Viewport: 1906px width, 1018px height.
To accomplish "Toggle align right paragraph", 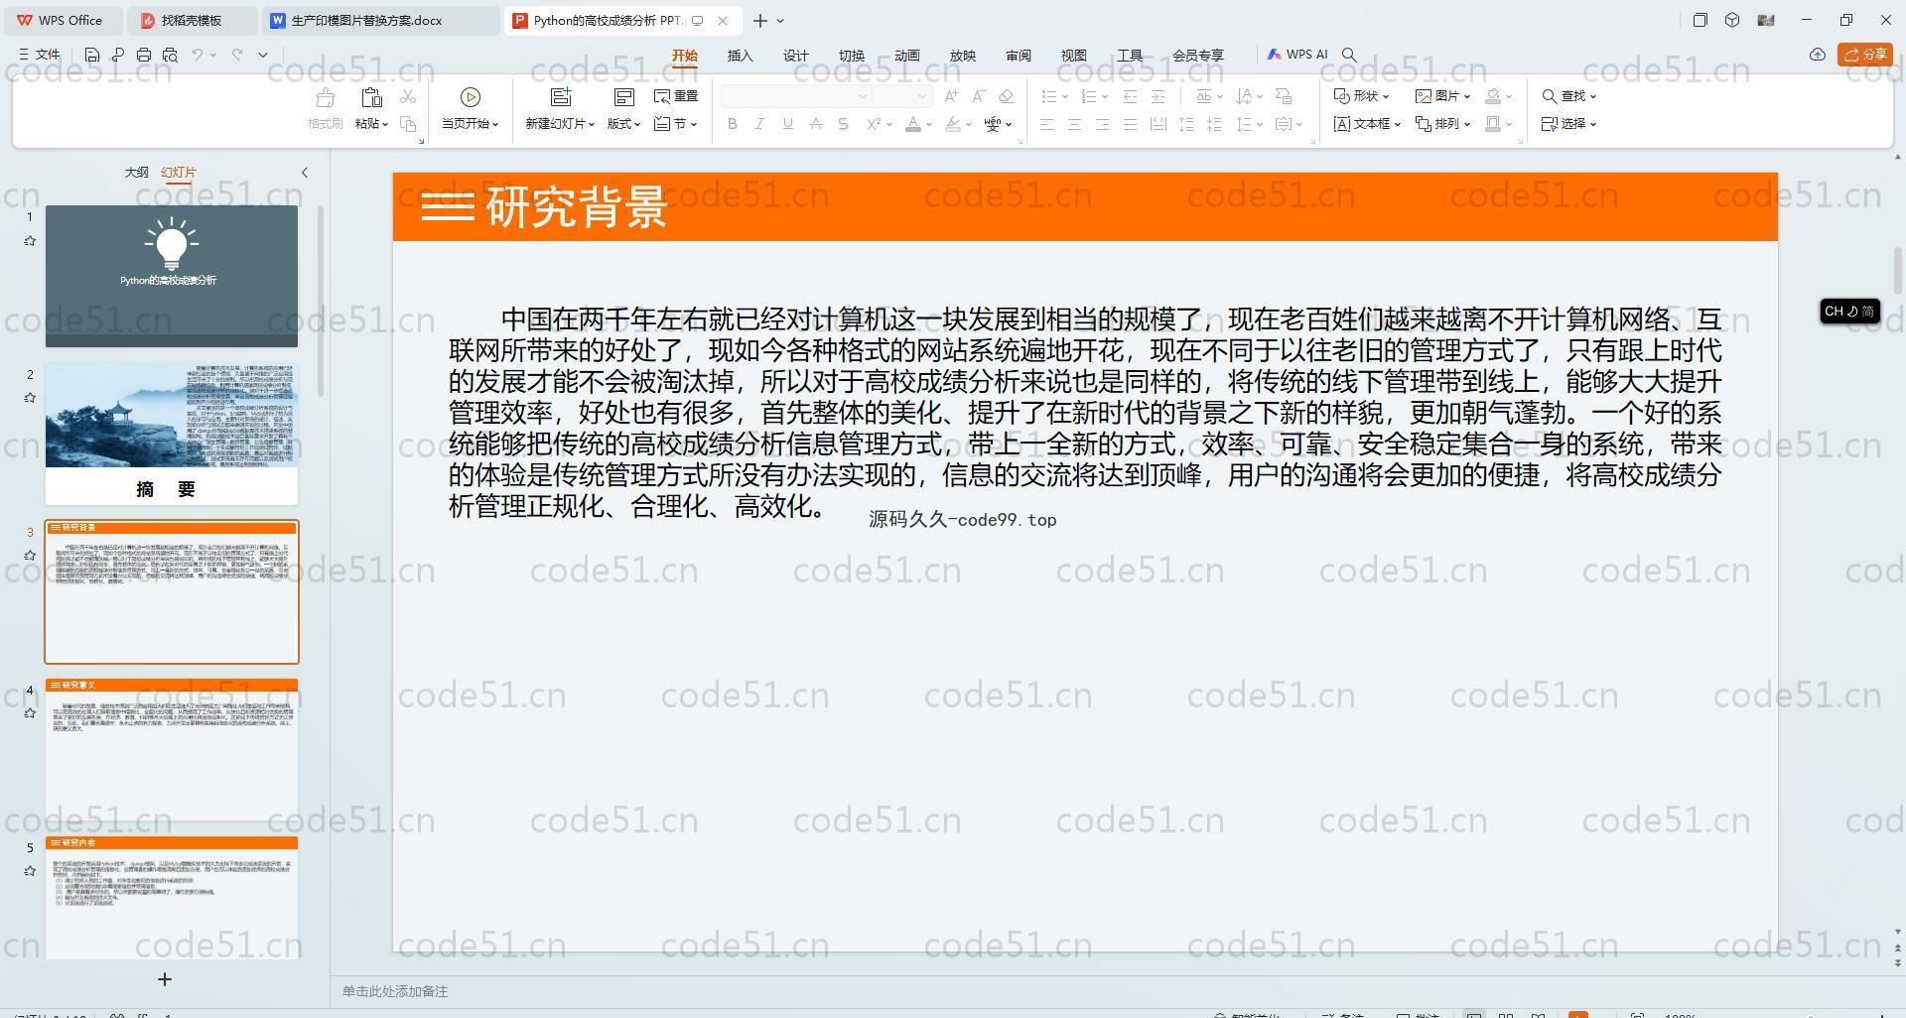I will 1102,124.
